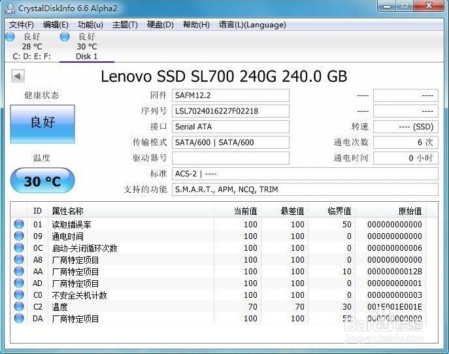
Task: Select the 温度 attribute row in table
Action: [218, 306]
